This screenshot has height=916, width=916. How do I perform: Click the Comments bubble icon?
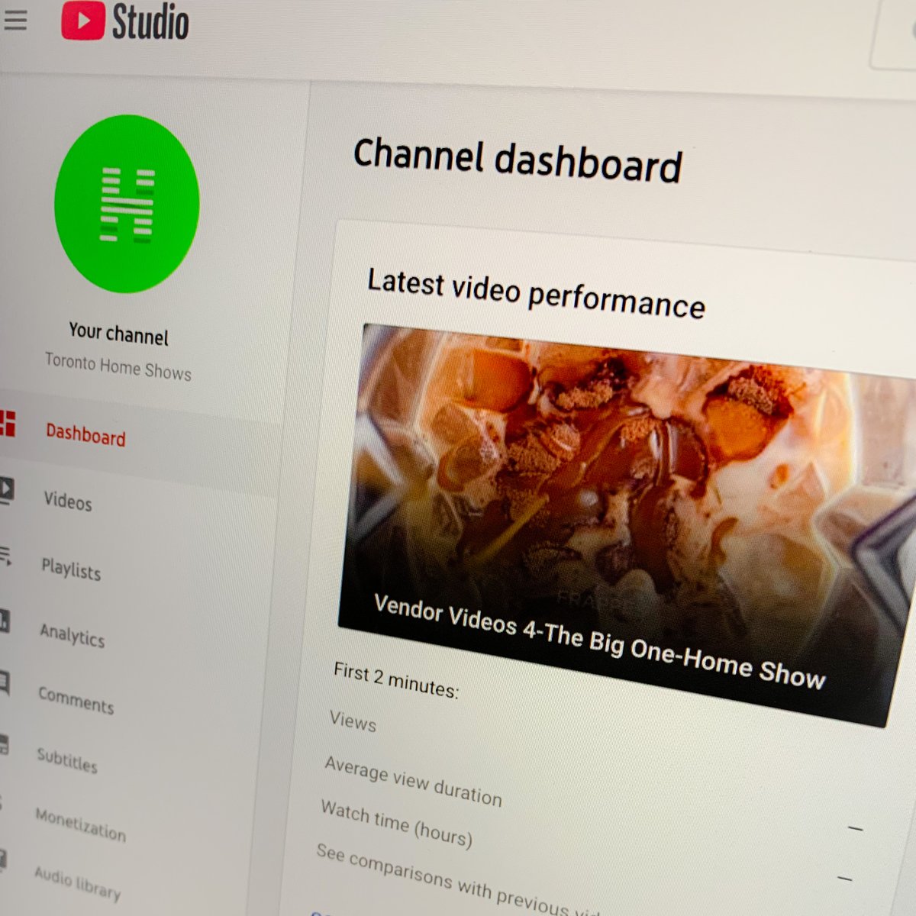[4, 682]
